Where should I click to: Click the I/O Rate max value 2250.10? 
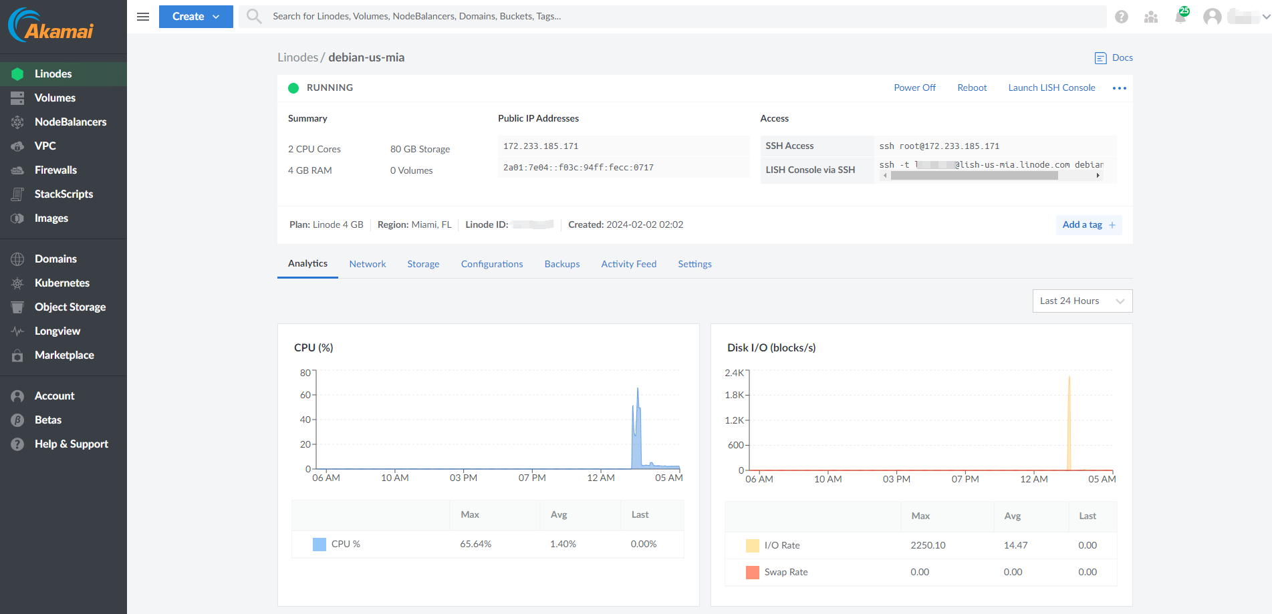[928, 545]
